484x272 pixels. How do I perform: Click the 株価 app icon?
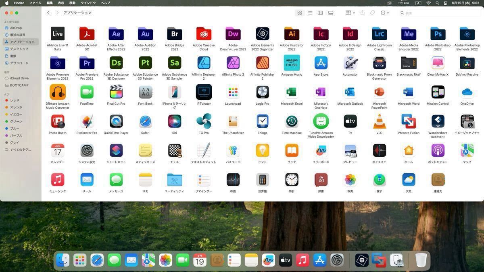click(x=233, y=180)
